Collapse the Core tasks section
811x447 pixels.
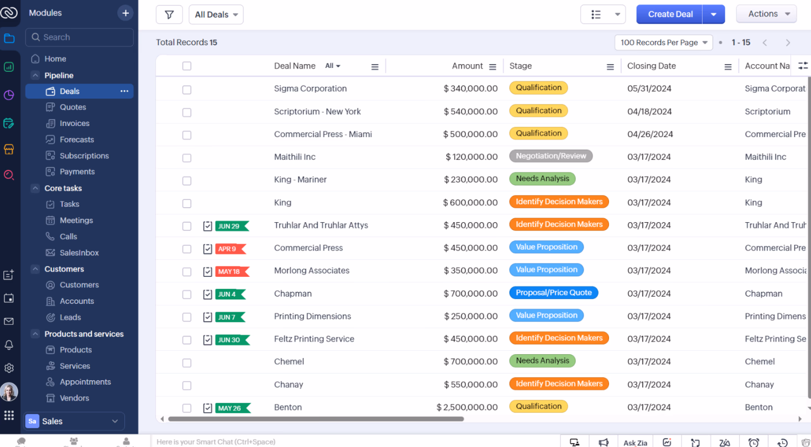coord(35,188)
